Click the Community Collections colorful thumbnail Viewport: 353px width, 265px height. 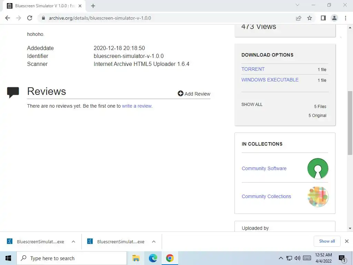click(x=317, y=196)
